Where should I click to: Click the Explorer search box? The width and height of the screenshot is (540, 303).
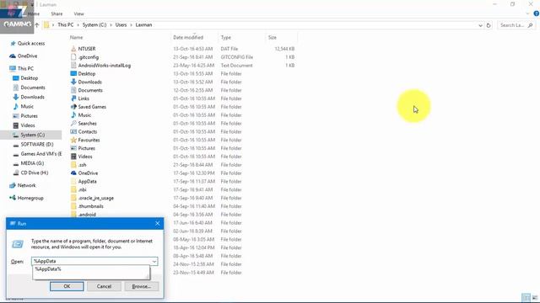516,25
